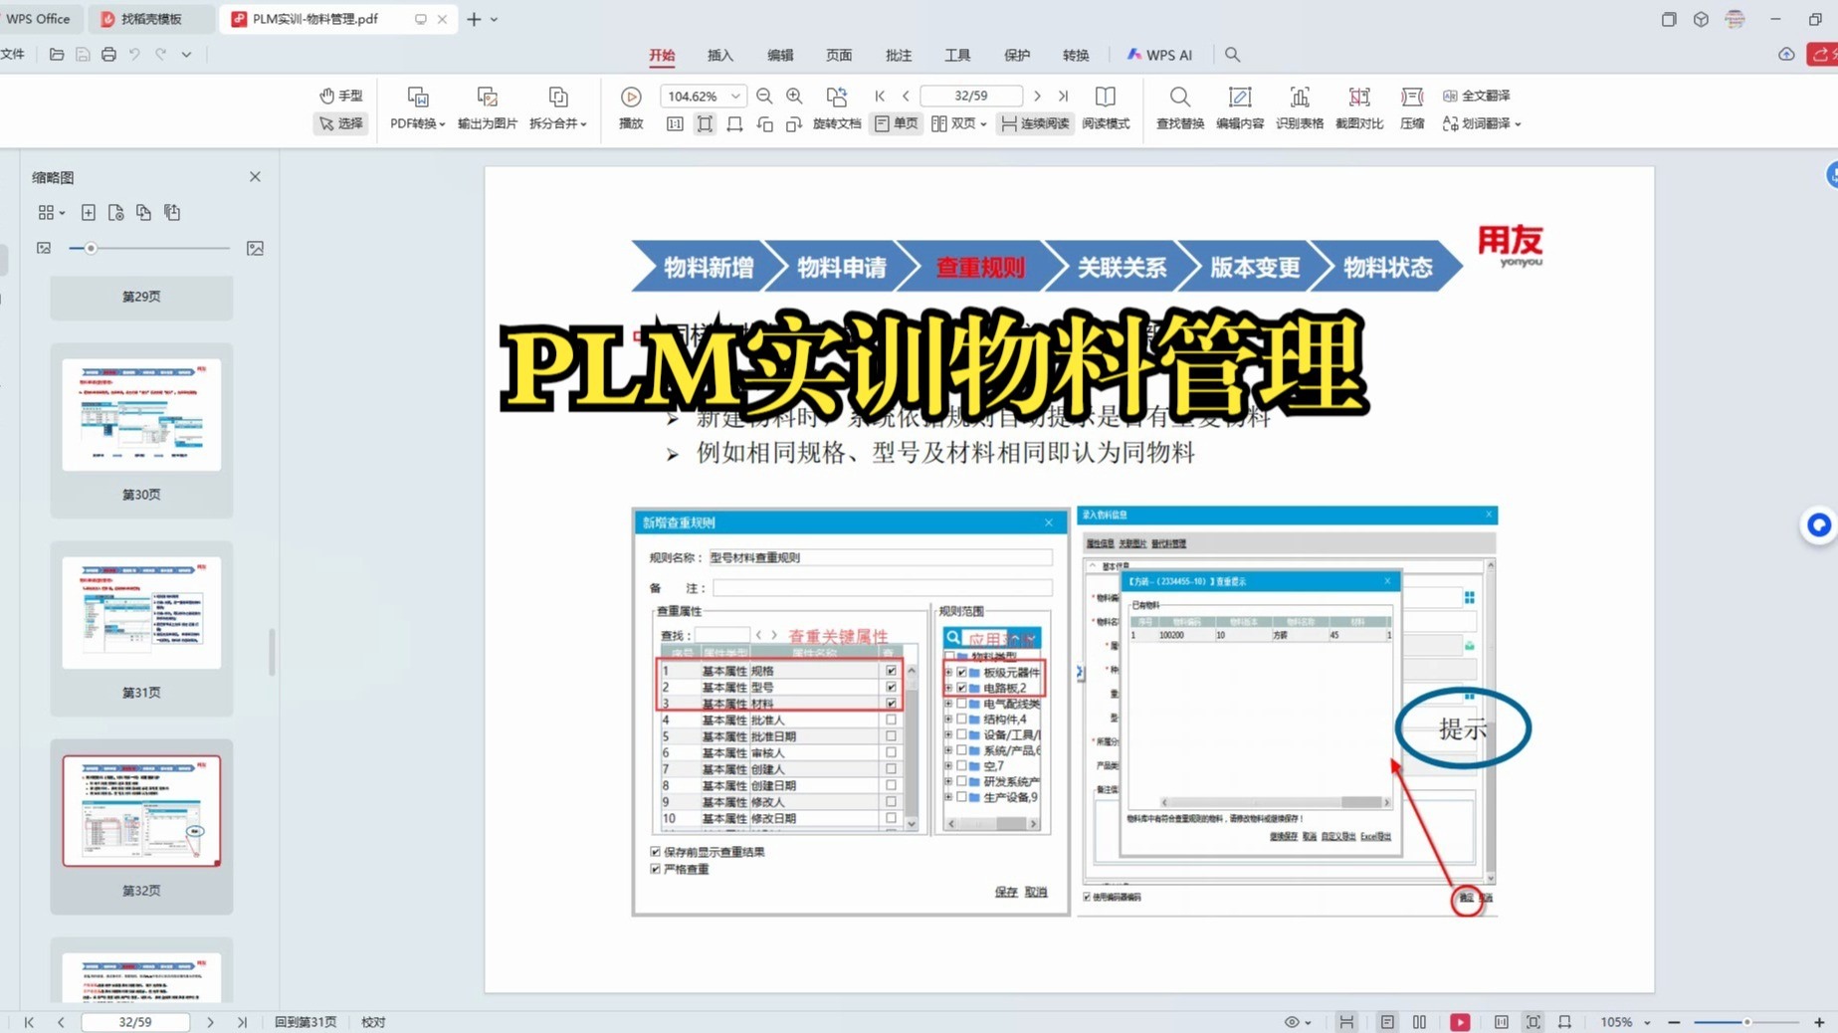
Task: Open the Split and Merge (拆分合并) dropdown
Action: pyautogui.click(x=558, y=123)
